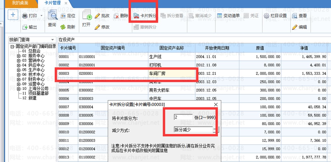
Task: Click the 拆分查看 toolbar item
Action: [172, 16]
